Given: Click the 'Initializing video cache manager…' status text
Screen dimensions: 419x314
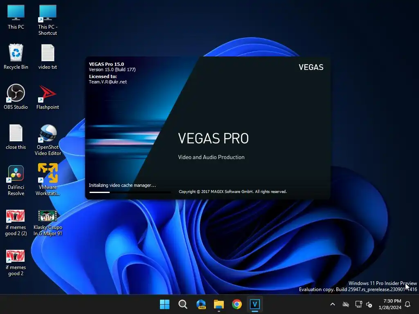Looking at the screenshot, I should (122, 185).
